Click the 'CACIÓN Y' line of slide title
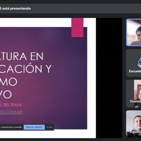Viewport: 141px width, 141px height. coord(26,69)
